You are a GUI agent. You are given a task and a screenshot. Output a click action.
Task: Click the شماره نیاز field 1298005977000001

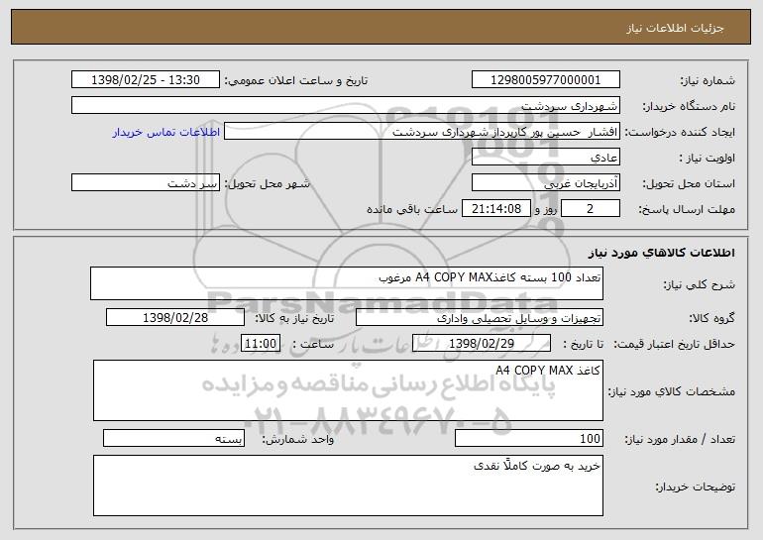point(545,80)
